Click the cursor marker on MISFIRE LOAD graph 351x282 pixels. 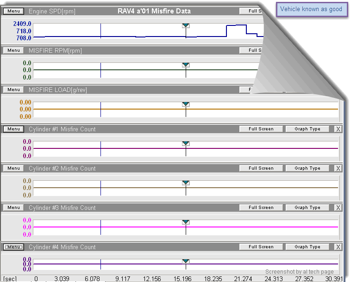(x=186, y=104)
